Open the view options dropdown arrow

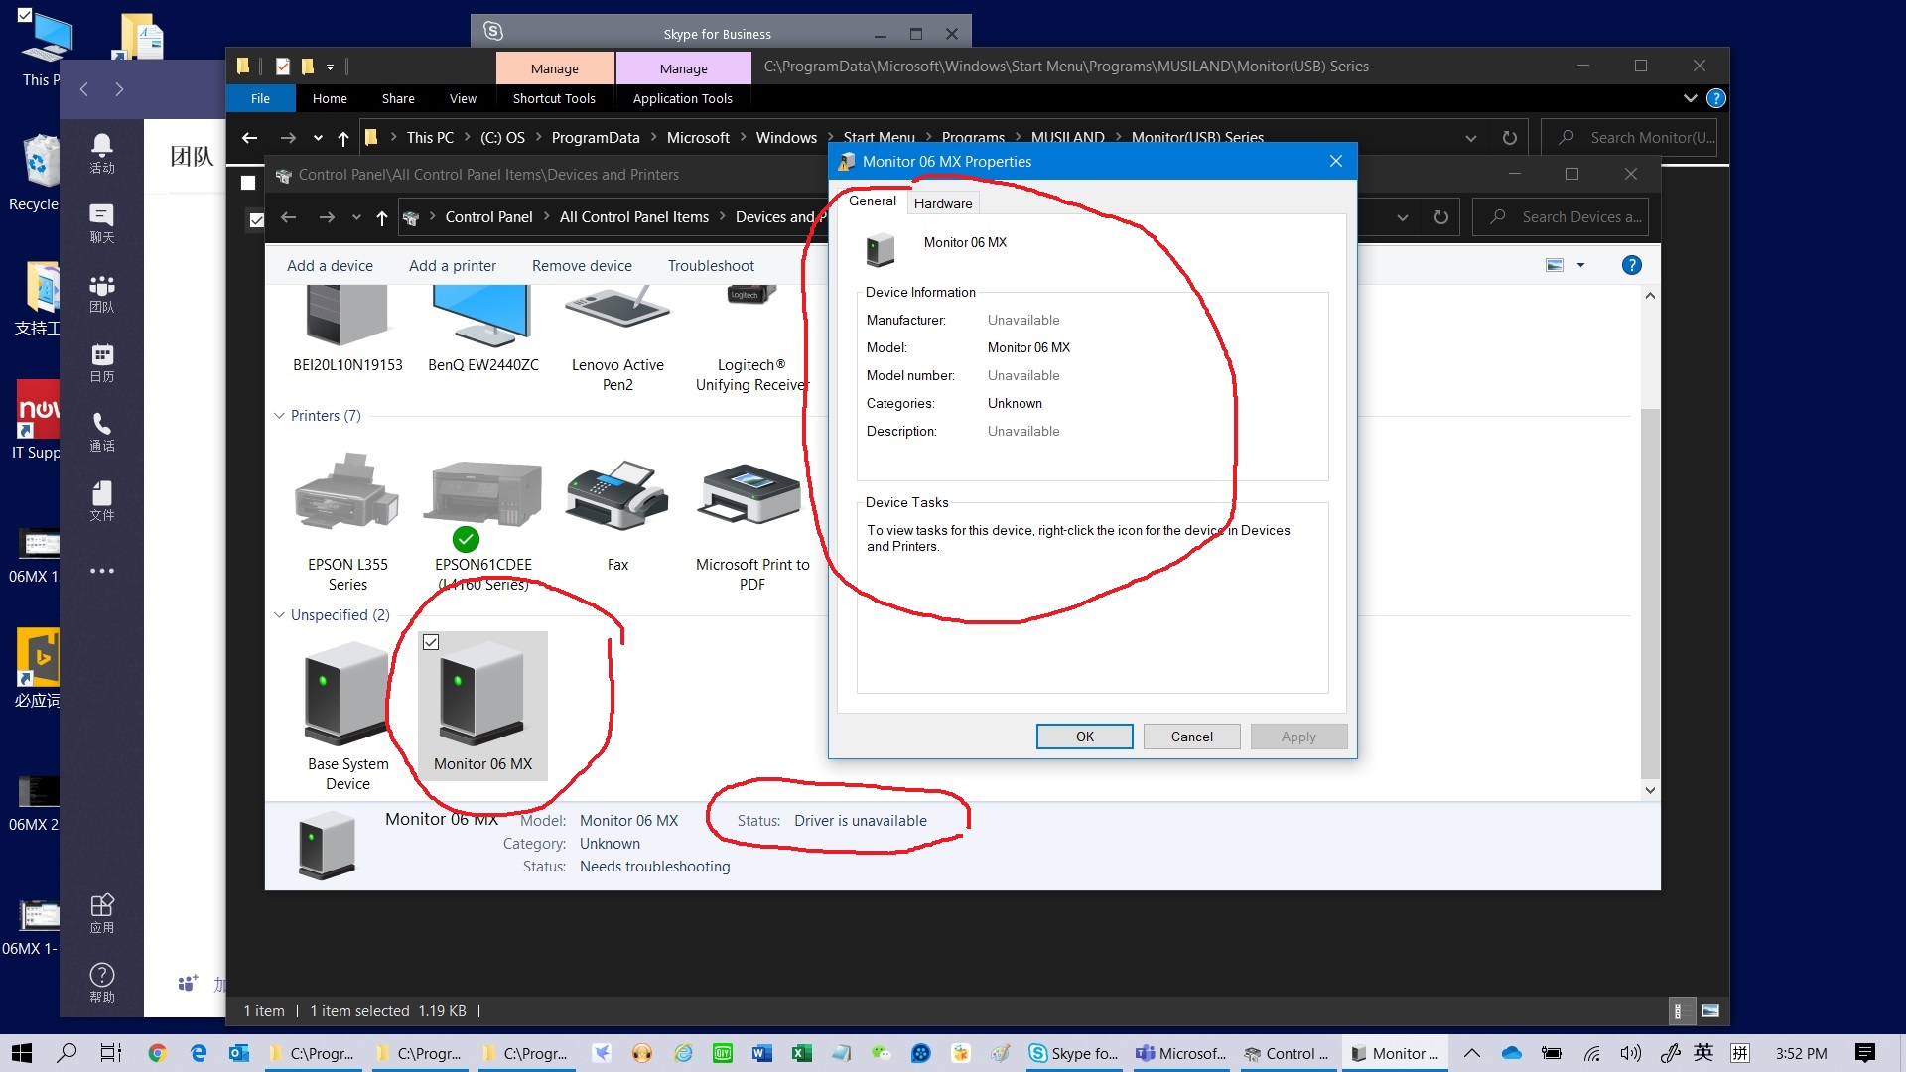(x=1581, y=265)
